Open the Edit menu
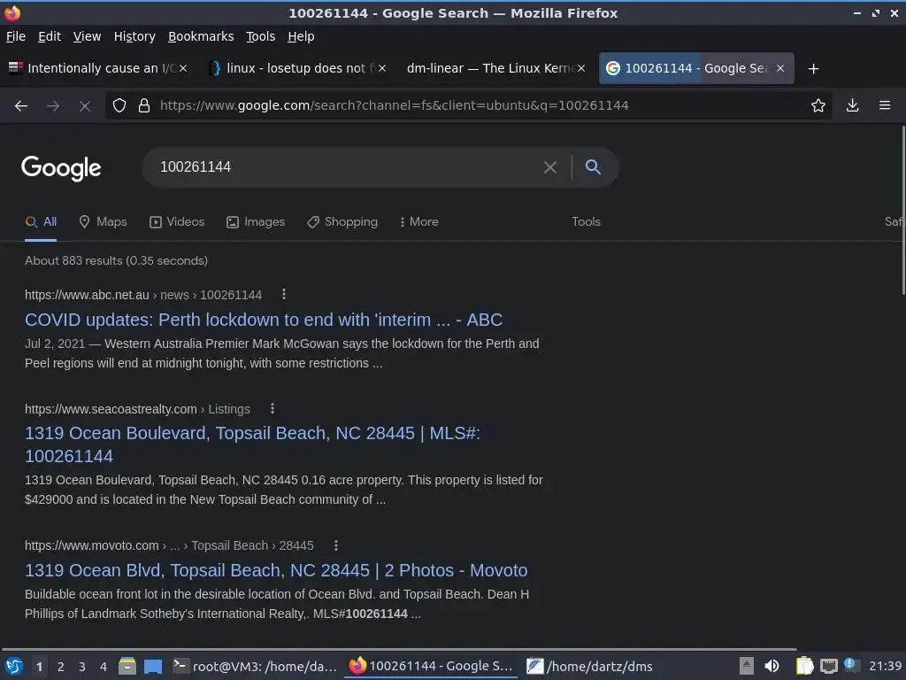Image resolution: width=906 pixels, height=680 pixels. (x=50, y=36)
